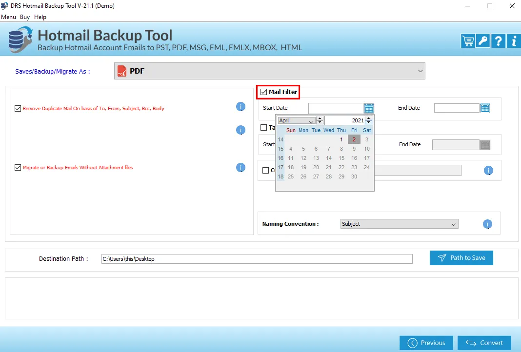Viewport: 521px width, 352px height.
Task: Open the Mail Filter End Date calendar icon
Action: tap(485, 108)
